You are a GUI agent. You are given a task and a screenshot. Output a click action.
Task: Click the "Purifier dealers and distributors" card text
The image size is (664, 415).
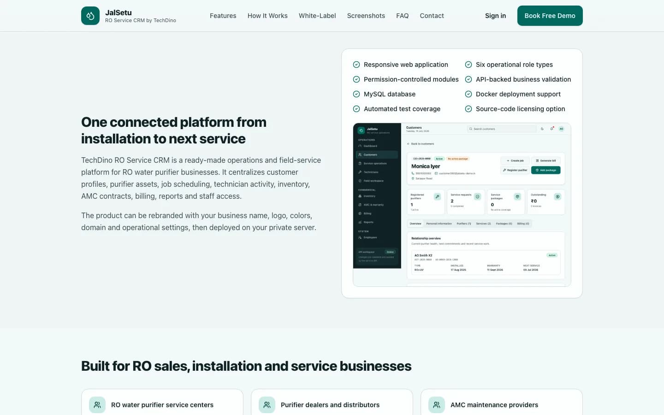point(330,405)
